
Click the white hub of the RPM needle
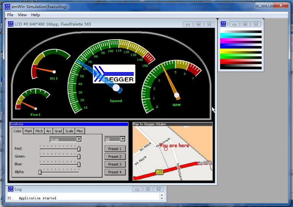(177, 95)
